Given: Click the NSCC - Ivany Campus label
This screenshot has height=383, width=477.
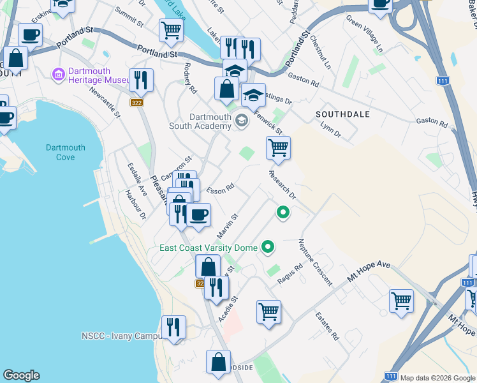Looking at the screenshot, I should pyautogui.click(x=122, y=336).
